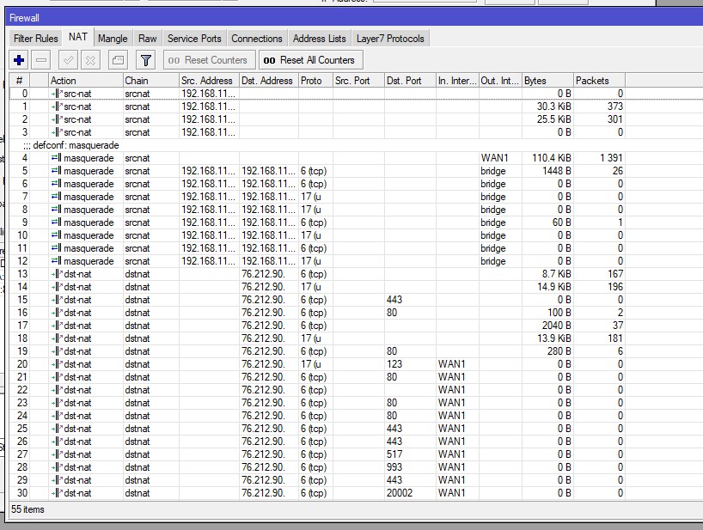The image size is (703, 530).
Task: Click Reset Counters button
Action: point(210,60)
